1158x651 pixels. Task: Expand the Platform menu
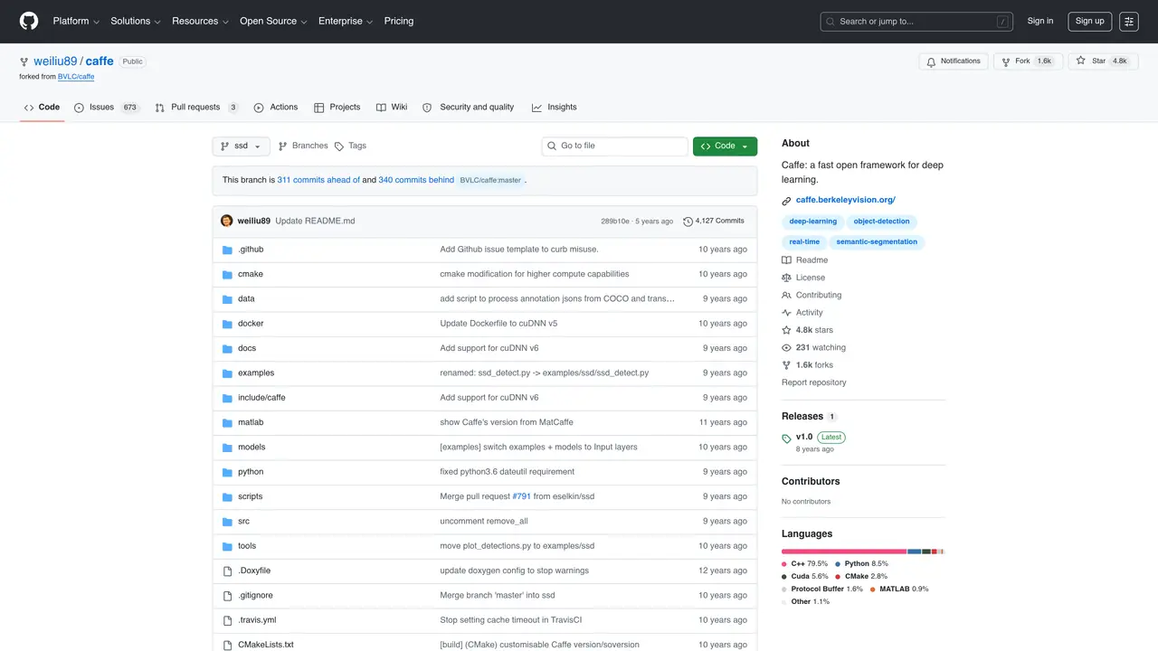(x=76, y=21)
